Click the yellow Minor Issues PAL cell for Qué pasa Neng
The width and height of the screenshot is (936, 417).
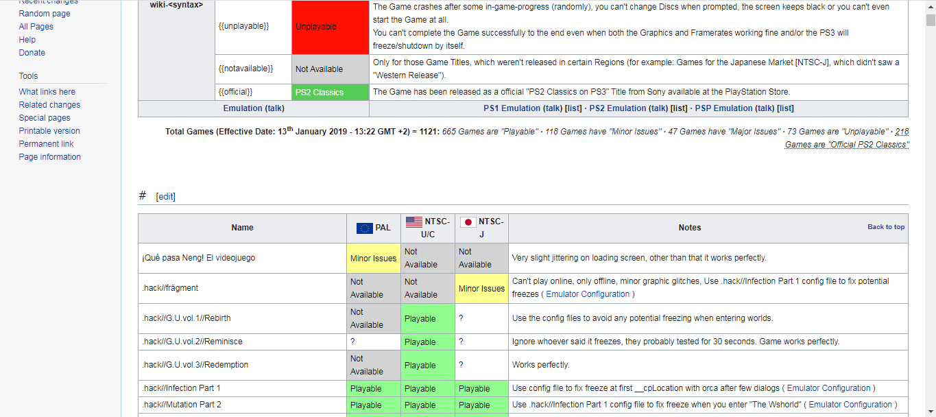pyautogui.click(x=374, y=259)
